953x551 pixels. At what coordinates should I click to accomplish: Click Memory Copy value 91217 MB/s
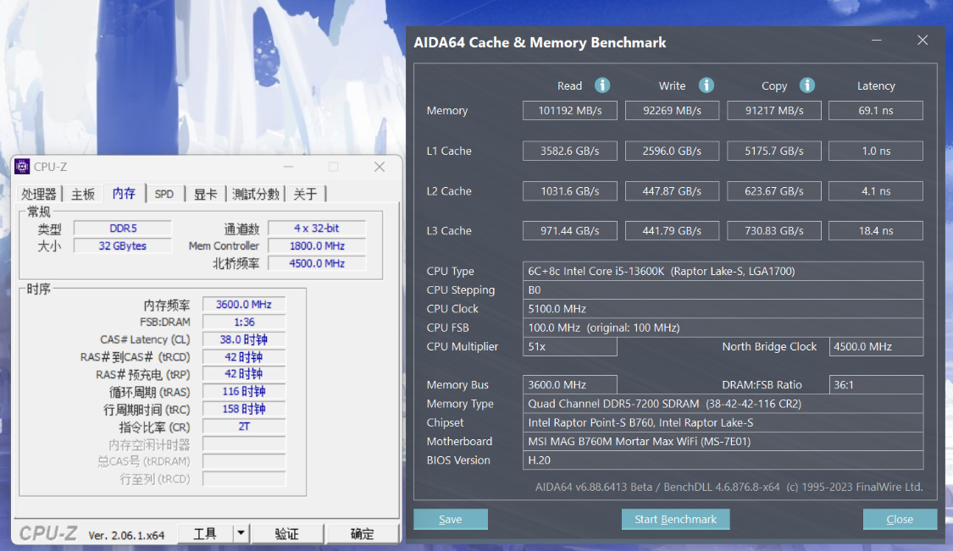tap(773, 111)
